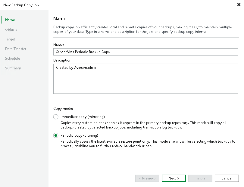Image resolution: width=244 pixels, height=187 pixels.
Task: Click the New Backup Copy Job title bar
Action: coord(90,5)
